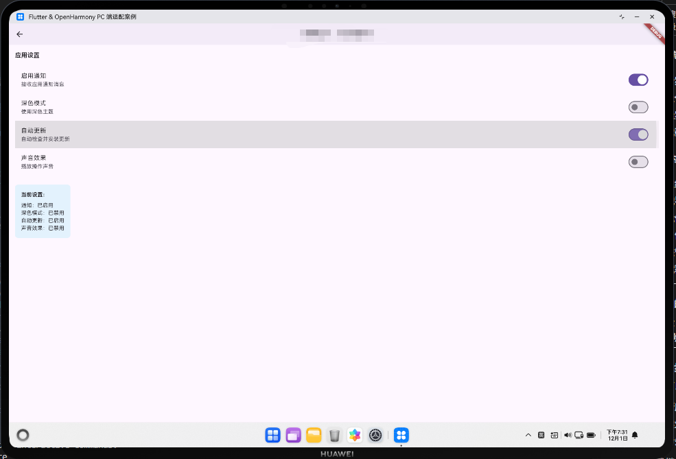Open the blue launcher grid in dock

click(272, 435)
